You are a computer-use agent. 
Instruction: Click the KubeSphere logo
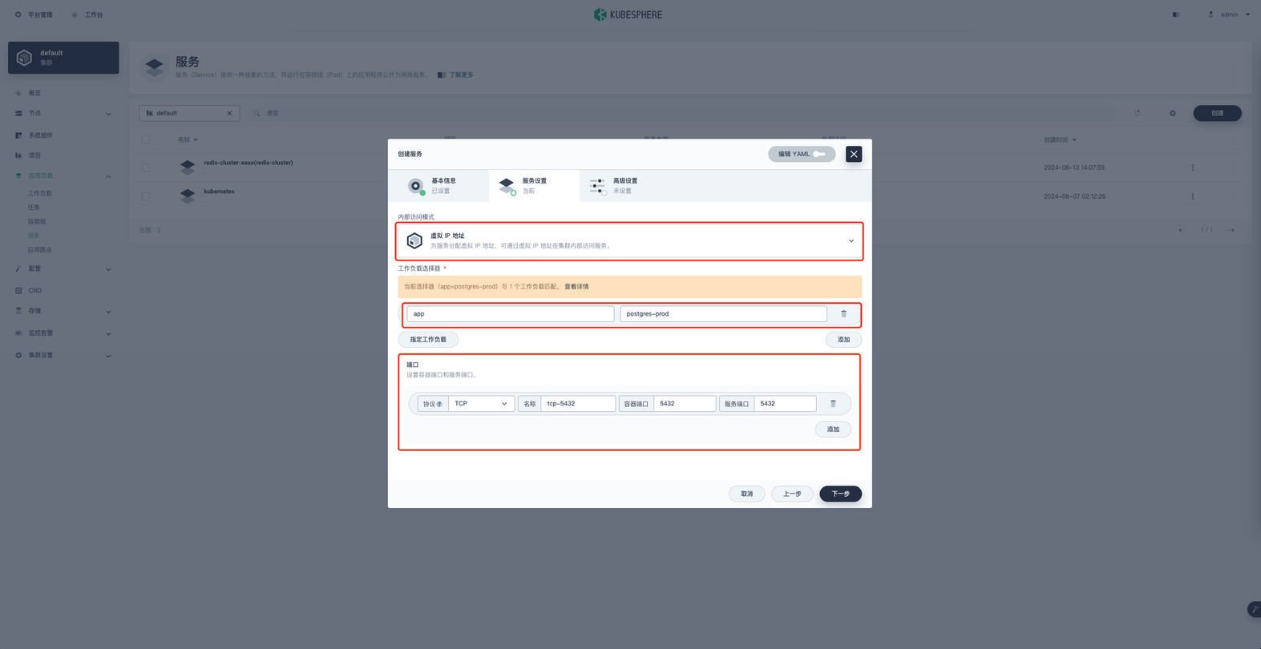point(628,14)
